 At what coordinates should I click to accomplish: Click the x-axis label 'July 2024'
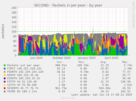point(36,58)
